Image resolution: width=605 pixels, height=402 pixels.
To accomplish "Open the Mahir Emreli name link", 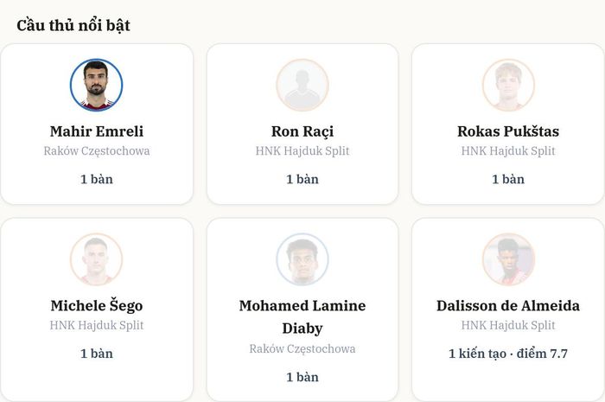I will (x=97, y=131).
